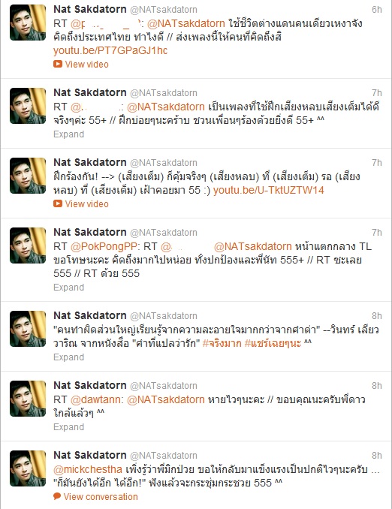The image size is (392, 509).
Task: Click the play icon beside third tweet's View video
Action: pos(58,203)
